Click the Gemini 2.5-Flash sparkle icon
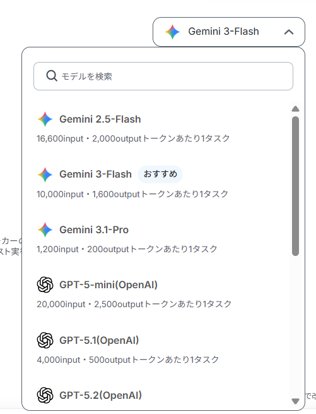The height and width of the screenshot is (414, 316). coord(45,119)
